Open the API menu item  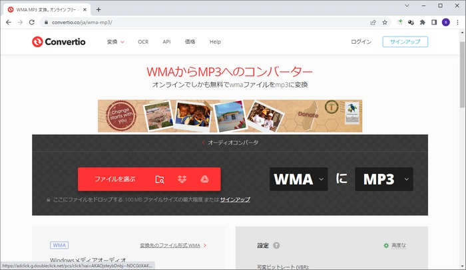[x=166, y=42]
